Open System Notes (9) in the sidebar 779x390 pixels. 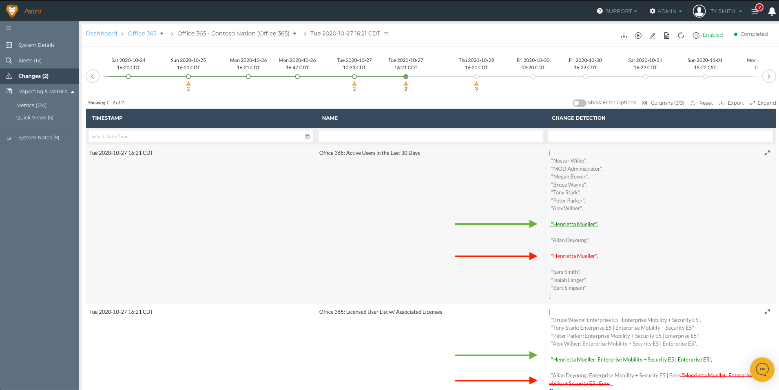40,137
